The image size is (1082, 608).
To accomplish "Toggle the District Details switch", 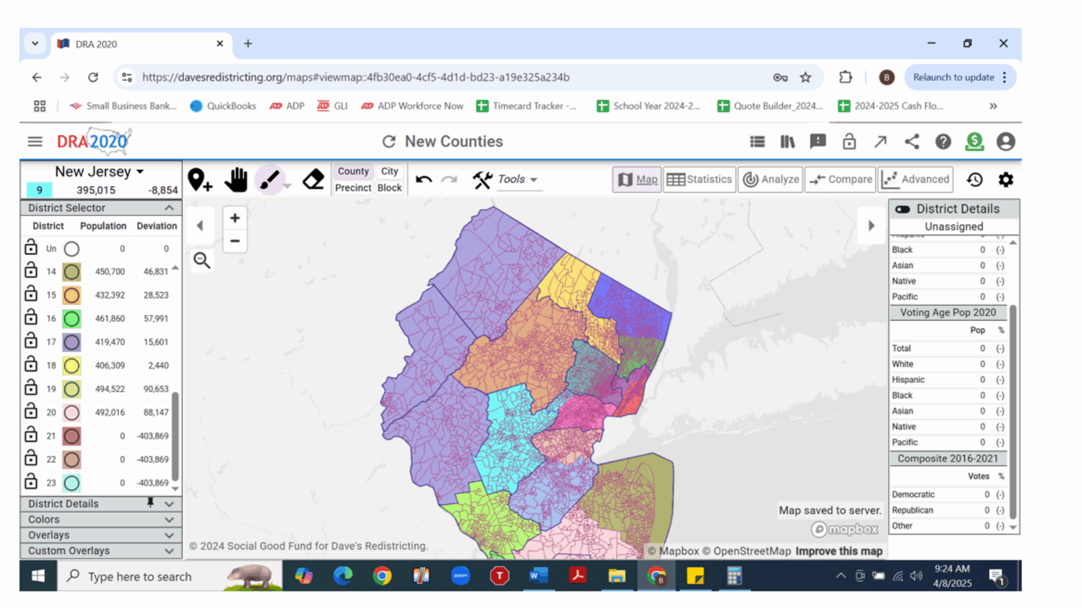I will [903, 209].
